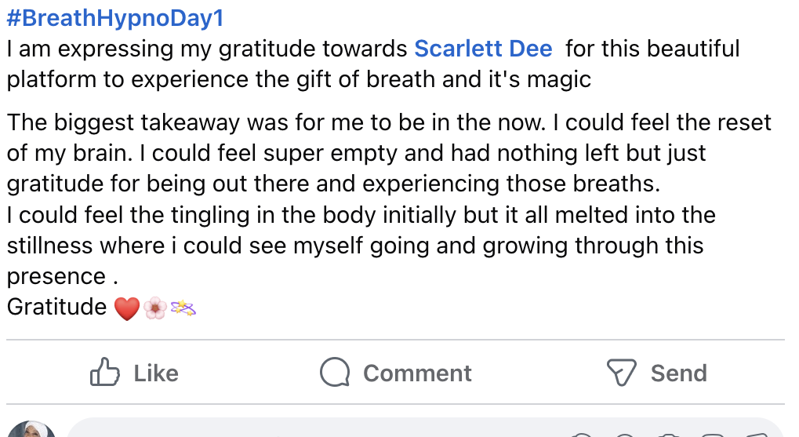
Task: Click the word presence in the post
Action: coord(56,276)
